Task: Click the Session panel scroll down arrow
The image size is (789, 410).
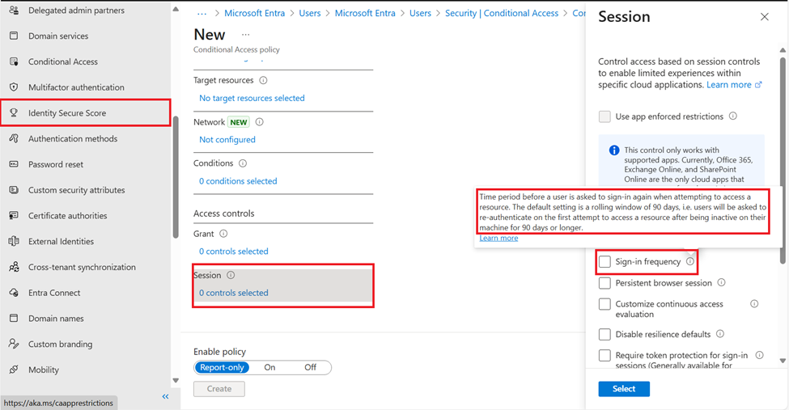Action: (783, 361)
